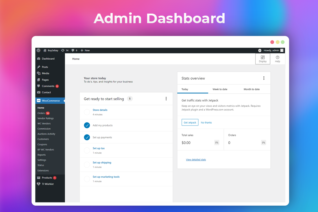Click the WordPress logo in admin bar
Viewport: 318px width, 212px height.
(x=38, y=50)
